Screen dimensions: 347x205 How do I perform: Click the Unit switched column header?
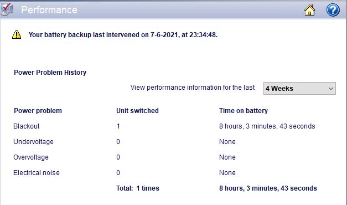click(x=137, y=111)
